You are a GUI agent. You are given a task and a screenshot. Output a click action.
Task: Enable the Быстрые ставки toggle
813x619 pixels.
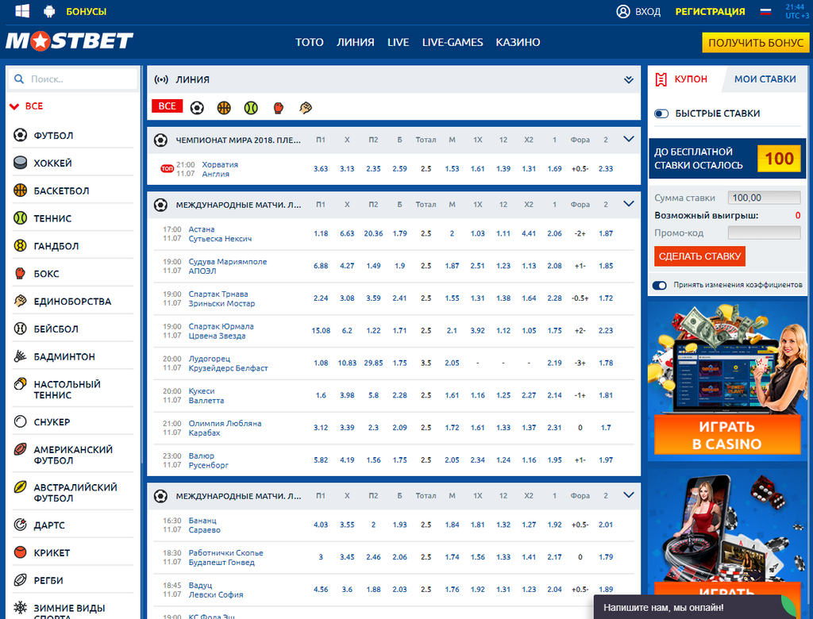click(661, 113)
